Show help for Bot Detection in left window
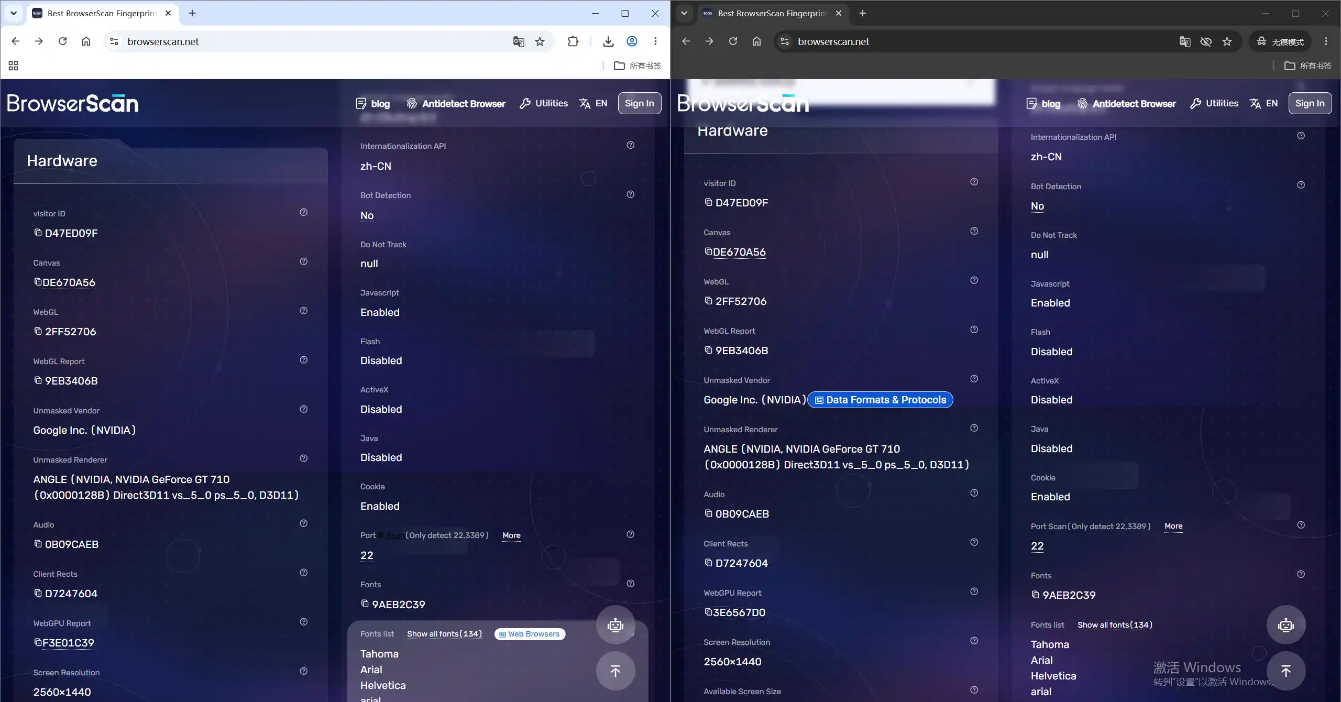The width and height of the screenshot is (1341, 702). (x=630, y=194)
